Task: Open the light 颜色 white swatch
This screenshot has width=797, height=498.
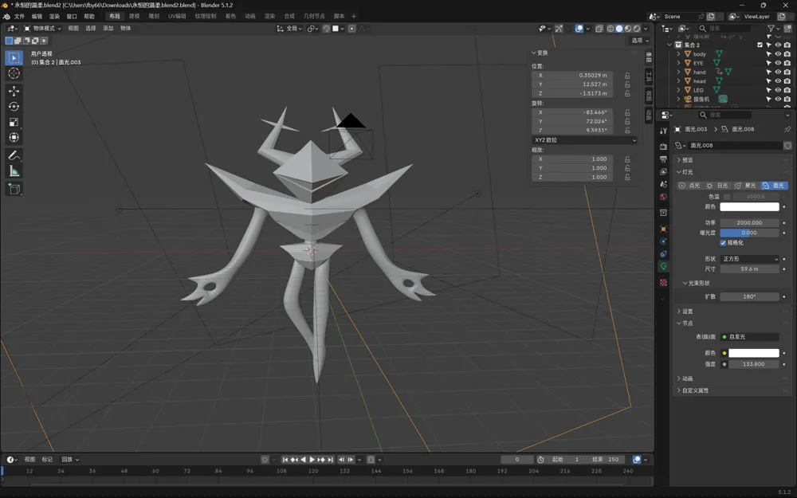Action: (x=749, y=207)
